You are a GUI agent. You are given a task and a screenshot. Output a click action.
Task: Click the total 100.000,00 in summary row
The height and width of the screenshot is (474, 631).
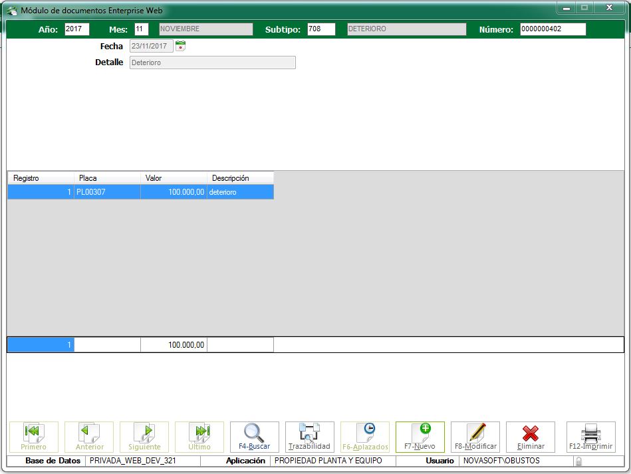click(x=174, y=345)
